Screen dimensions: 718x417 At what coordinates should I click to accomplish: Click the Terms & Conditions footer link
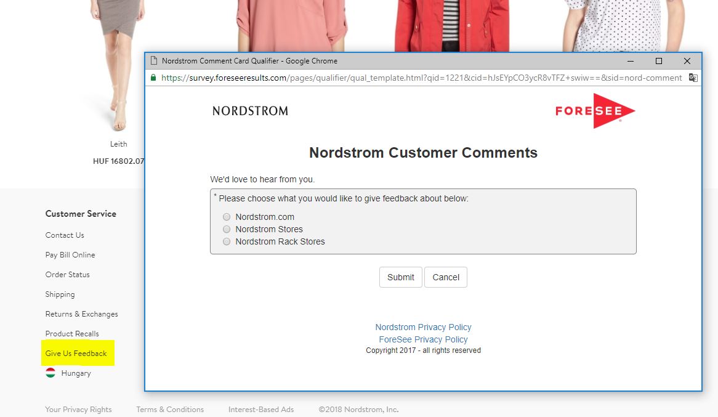tap(170, 409)
